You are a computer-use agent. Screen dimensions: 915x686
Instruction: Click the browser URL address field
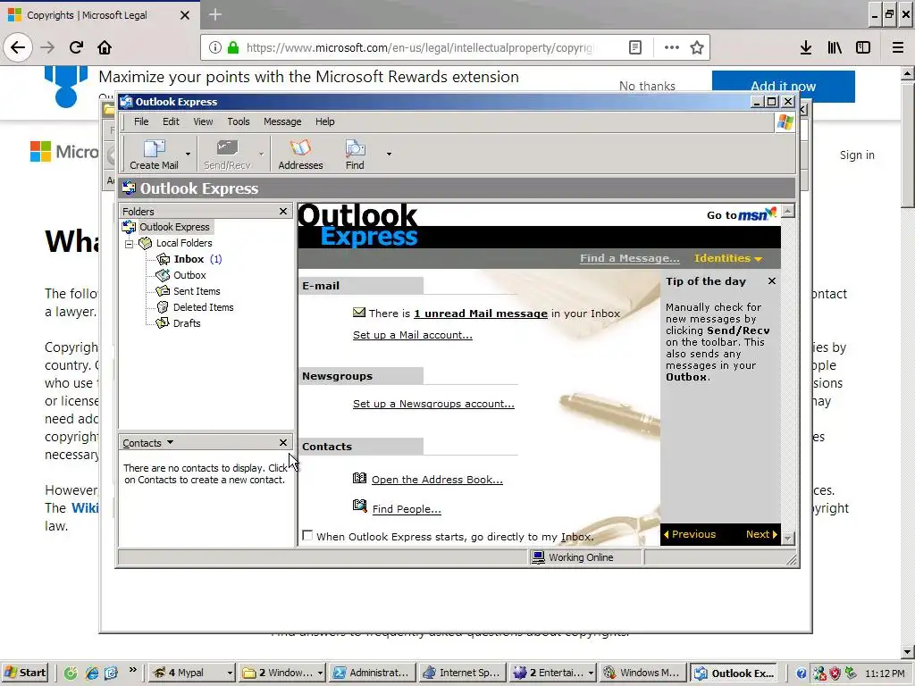pyautogui.click(x=418, y=48)
